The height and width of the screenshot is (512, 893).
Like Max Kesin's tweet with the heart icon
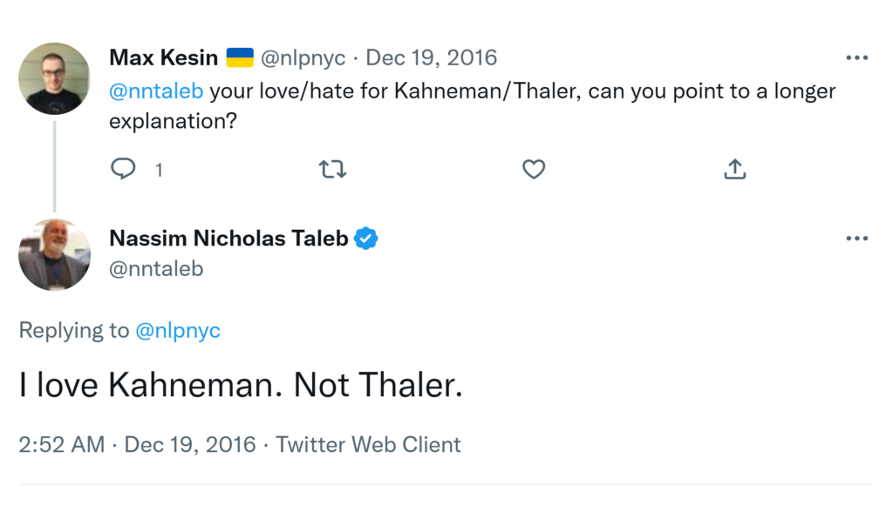click(534, 169)
